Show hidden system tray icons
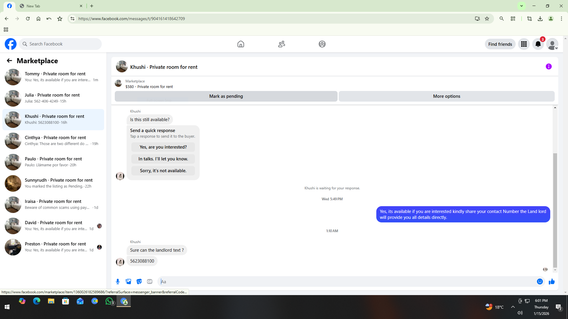Screen dimensions: 568x319 click(x=513, y=307)
